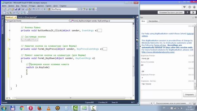Viewport: 197px width, 111px height.
Task: Click the 'switch (e.KeyCode)' code line
Action: click(x=38, y=67)
